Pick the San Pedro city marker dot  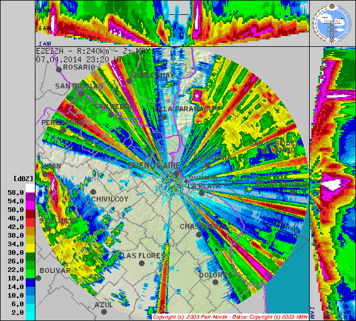(111, 115)
